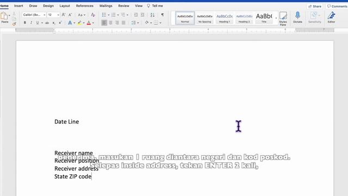Toggle strikethrough formatting

click(x=47, y=23)
